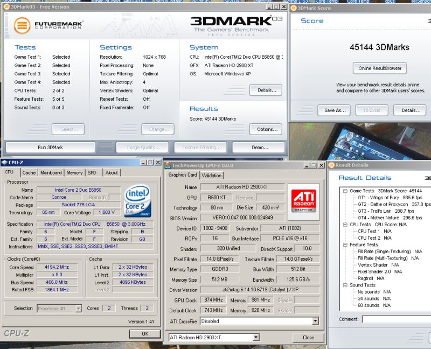Click Save As... in the Score window
Image resolution: width=431 pixels, height=349 pixels.
click(333, 110)
